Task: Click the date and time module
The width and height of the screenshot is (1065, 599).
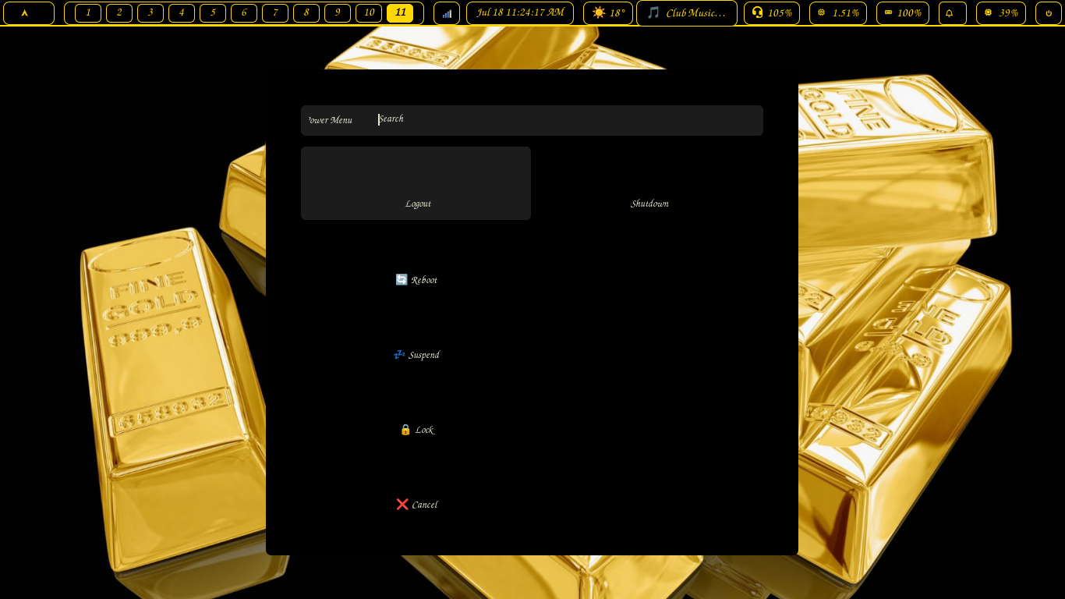Action: (x=520, y=13)
